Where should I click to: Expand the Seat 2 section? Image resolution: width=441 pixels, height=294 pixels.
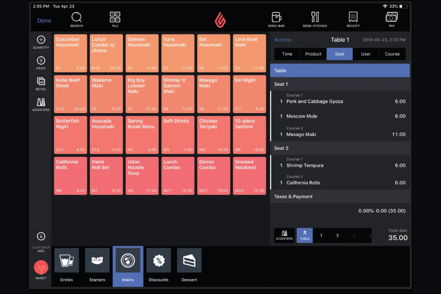click(340, 148)
